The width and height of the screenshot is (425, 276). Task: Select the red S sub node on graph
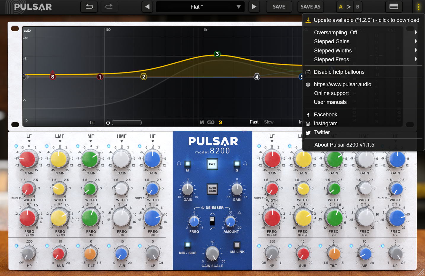click(53, 77)
